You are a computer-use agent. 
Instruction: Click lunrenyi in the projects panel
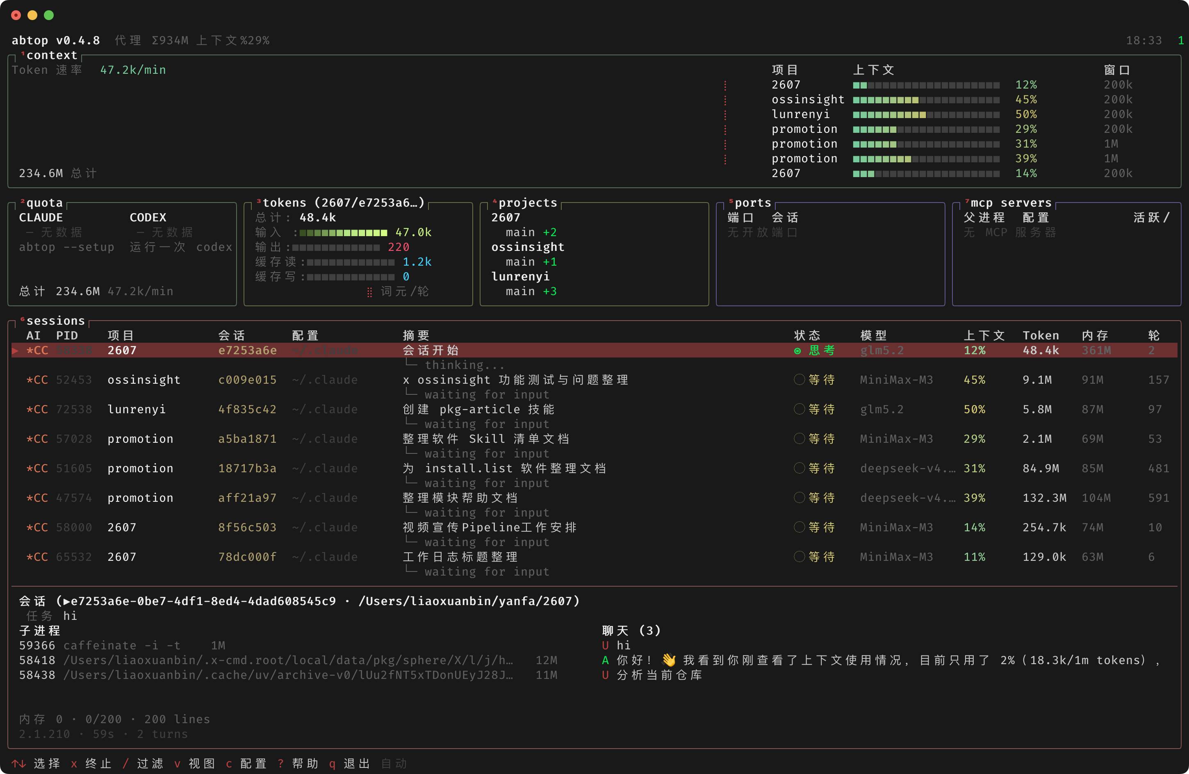[520, 276]
